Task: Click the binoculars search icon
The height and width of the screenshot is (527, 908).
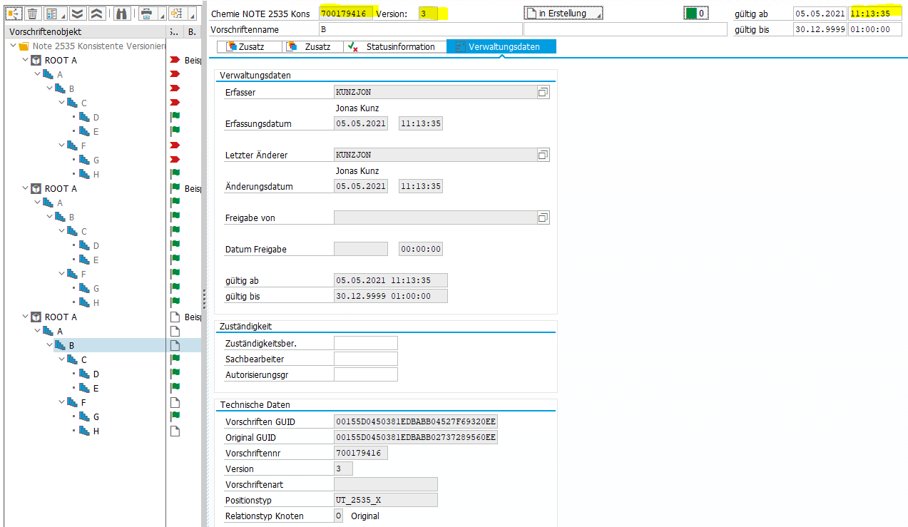Action: tap(121, 14)
